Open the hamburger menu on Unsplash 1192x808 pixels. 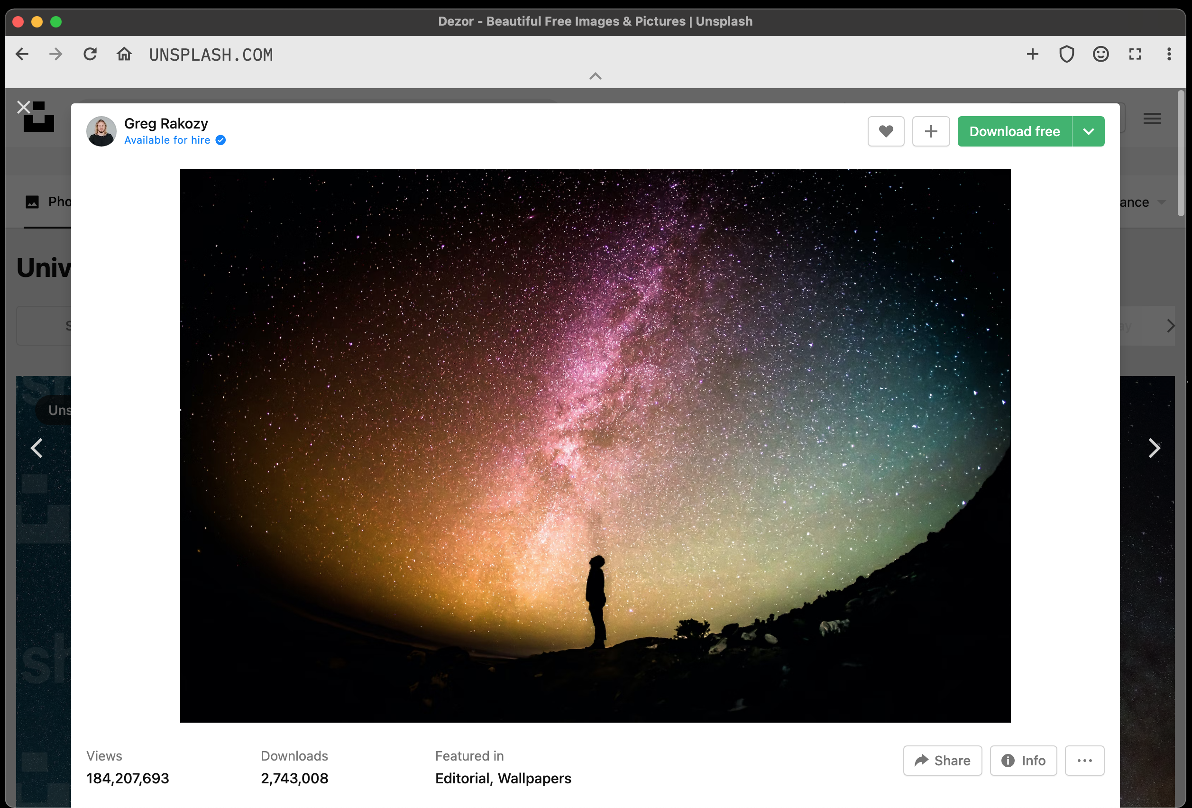click(x=1152, y=119)
